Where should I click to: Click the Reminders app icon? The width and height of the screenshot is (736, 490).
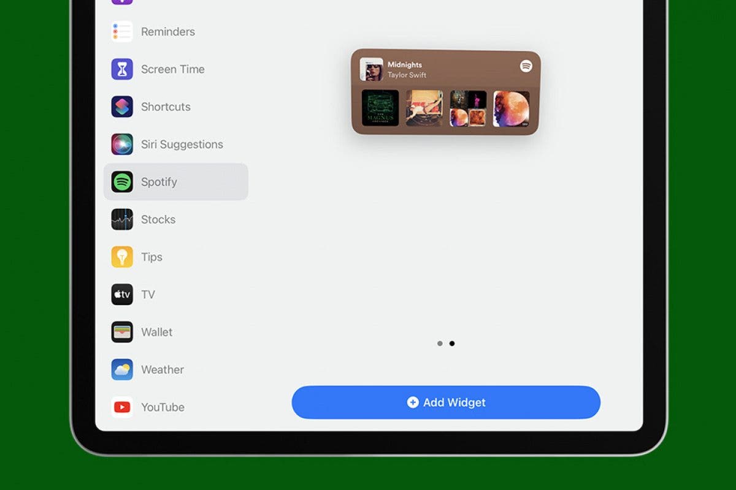point(122,32)
